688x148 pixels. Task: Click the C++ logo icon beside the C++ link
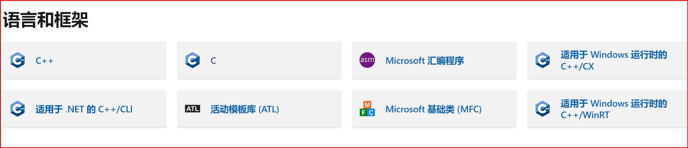[18, 60]
